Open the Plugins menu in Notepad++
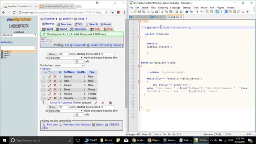The height and width of the screenshot is (144, 256). click(x=220, y=8)
